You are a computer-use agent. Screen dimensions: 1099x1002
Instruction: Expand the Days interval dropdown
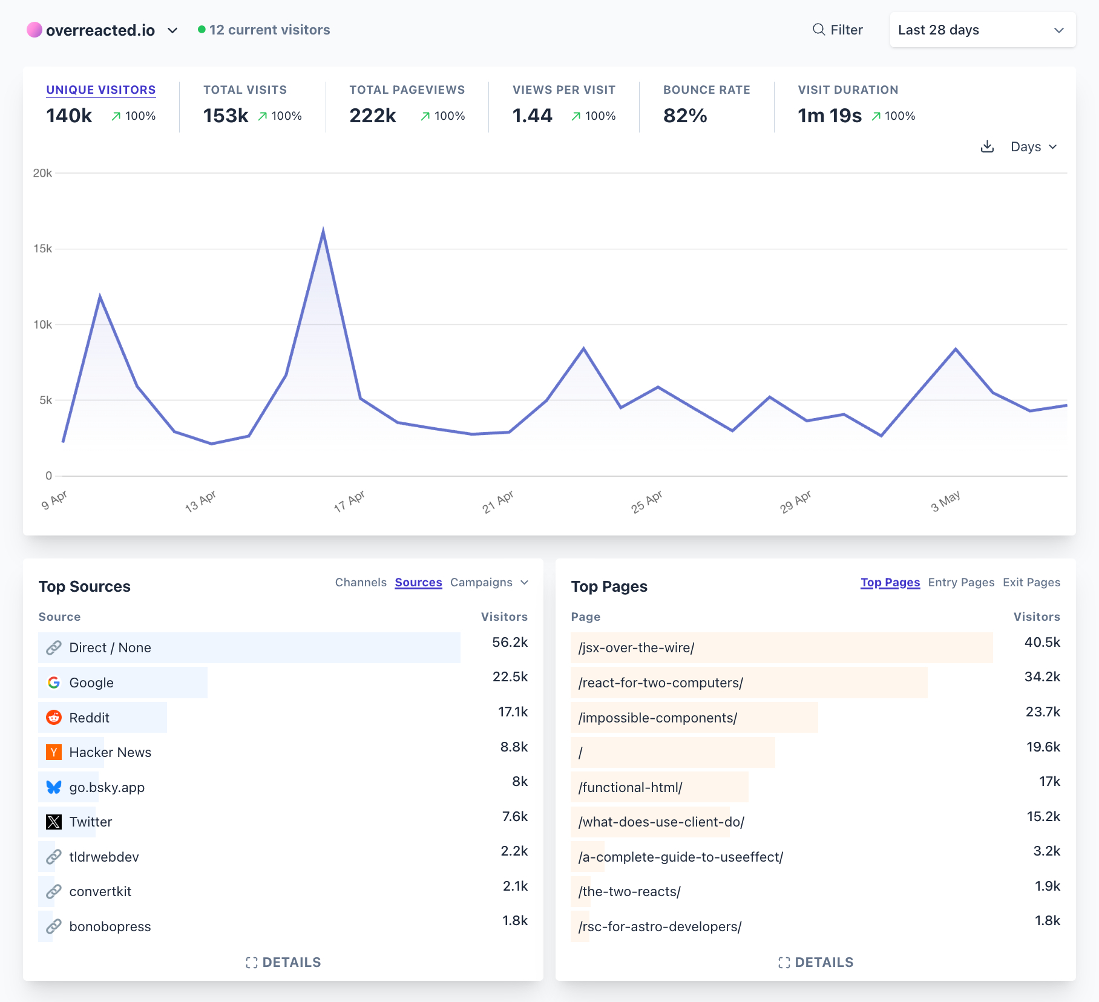1034,147
